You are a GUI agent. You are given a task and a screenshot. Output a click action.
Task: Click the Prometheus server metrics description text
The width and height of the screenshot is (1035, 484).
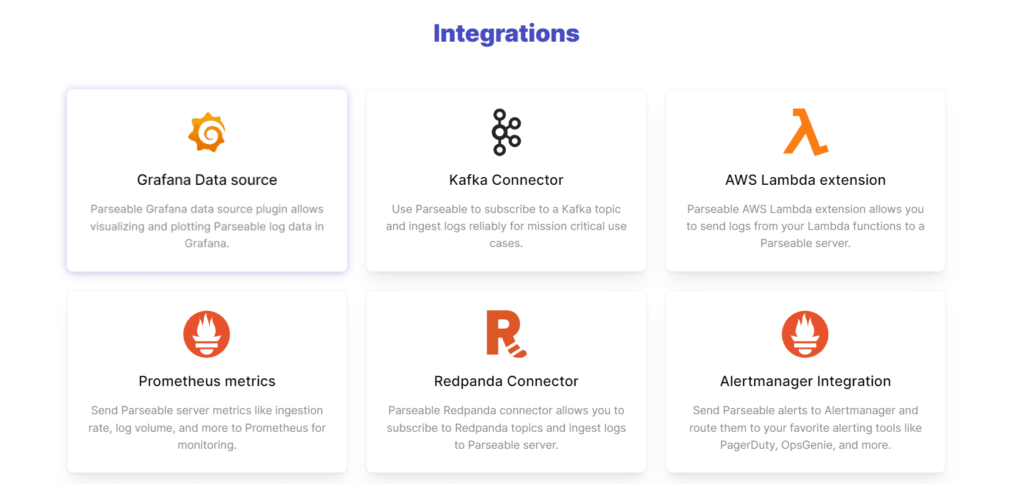(x=207, y=428)
